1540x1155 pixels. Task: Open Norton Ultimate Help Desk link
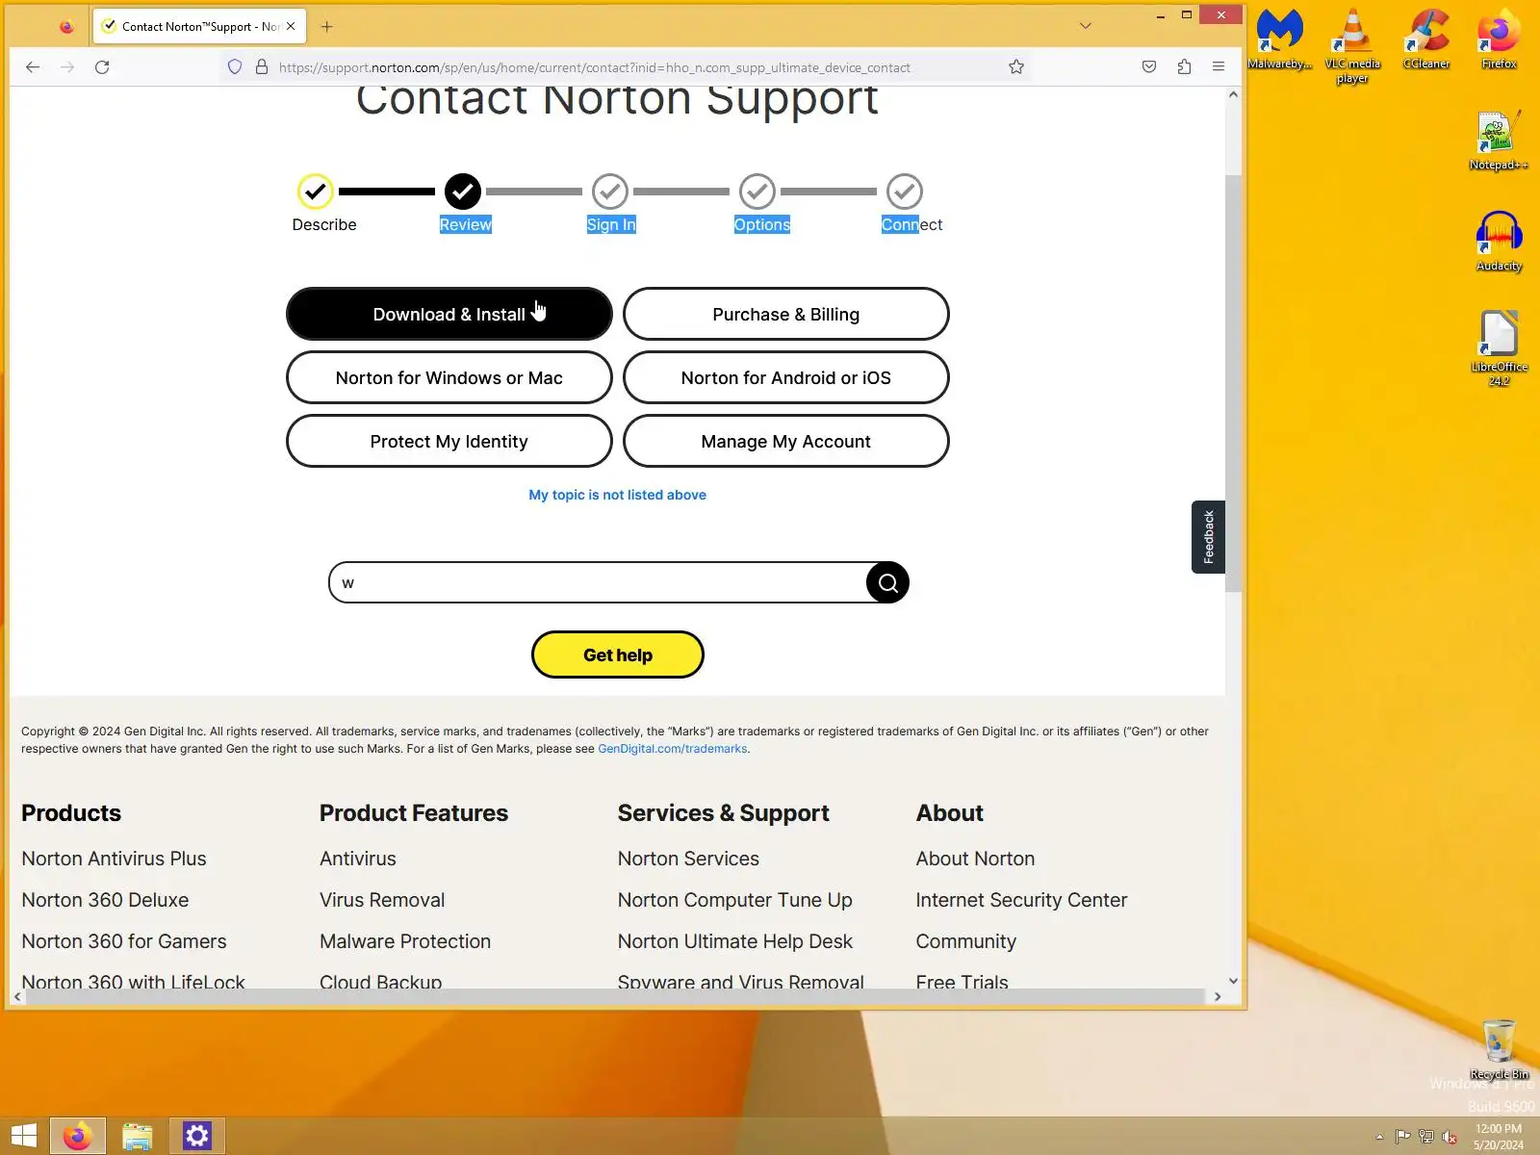click(x=735, y=941)
